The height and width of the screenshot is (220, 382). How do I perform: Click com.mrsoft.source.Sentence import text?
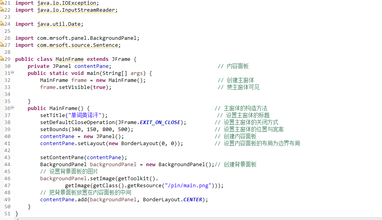click(x=77, y=45)
